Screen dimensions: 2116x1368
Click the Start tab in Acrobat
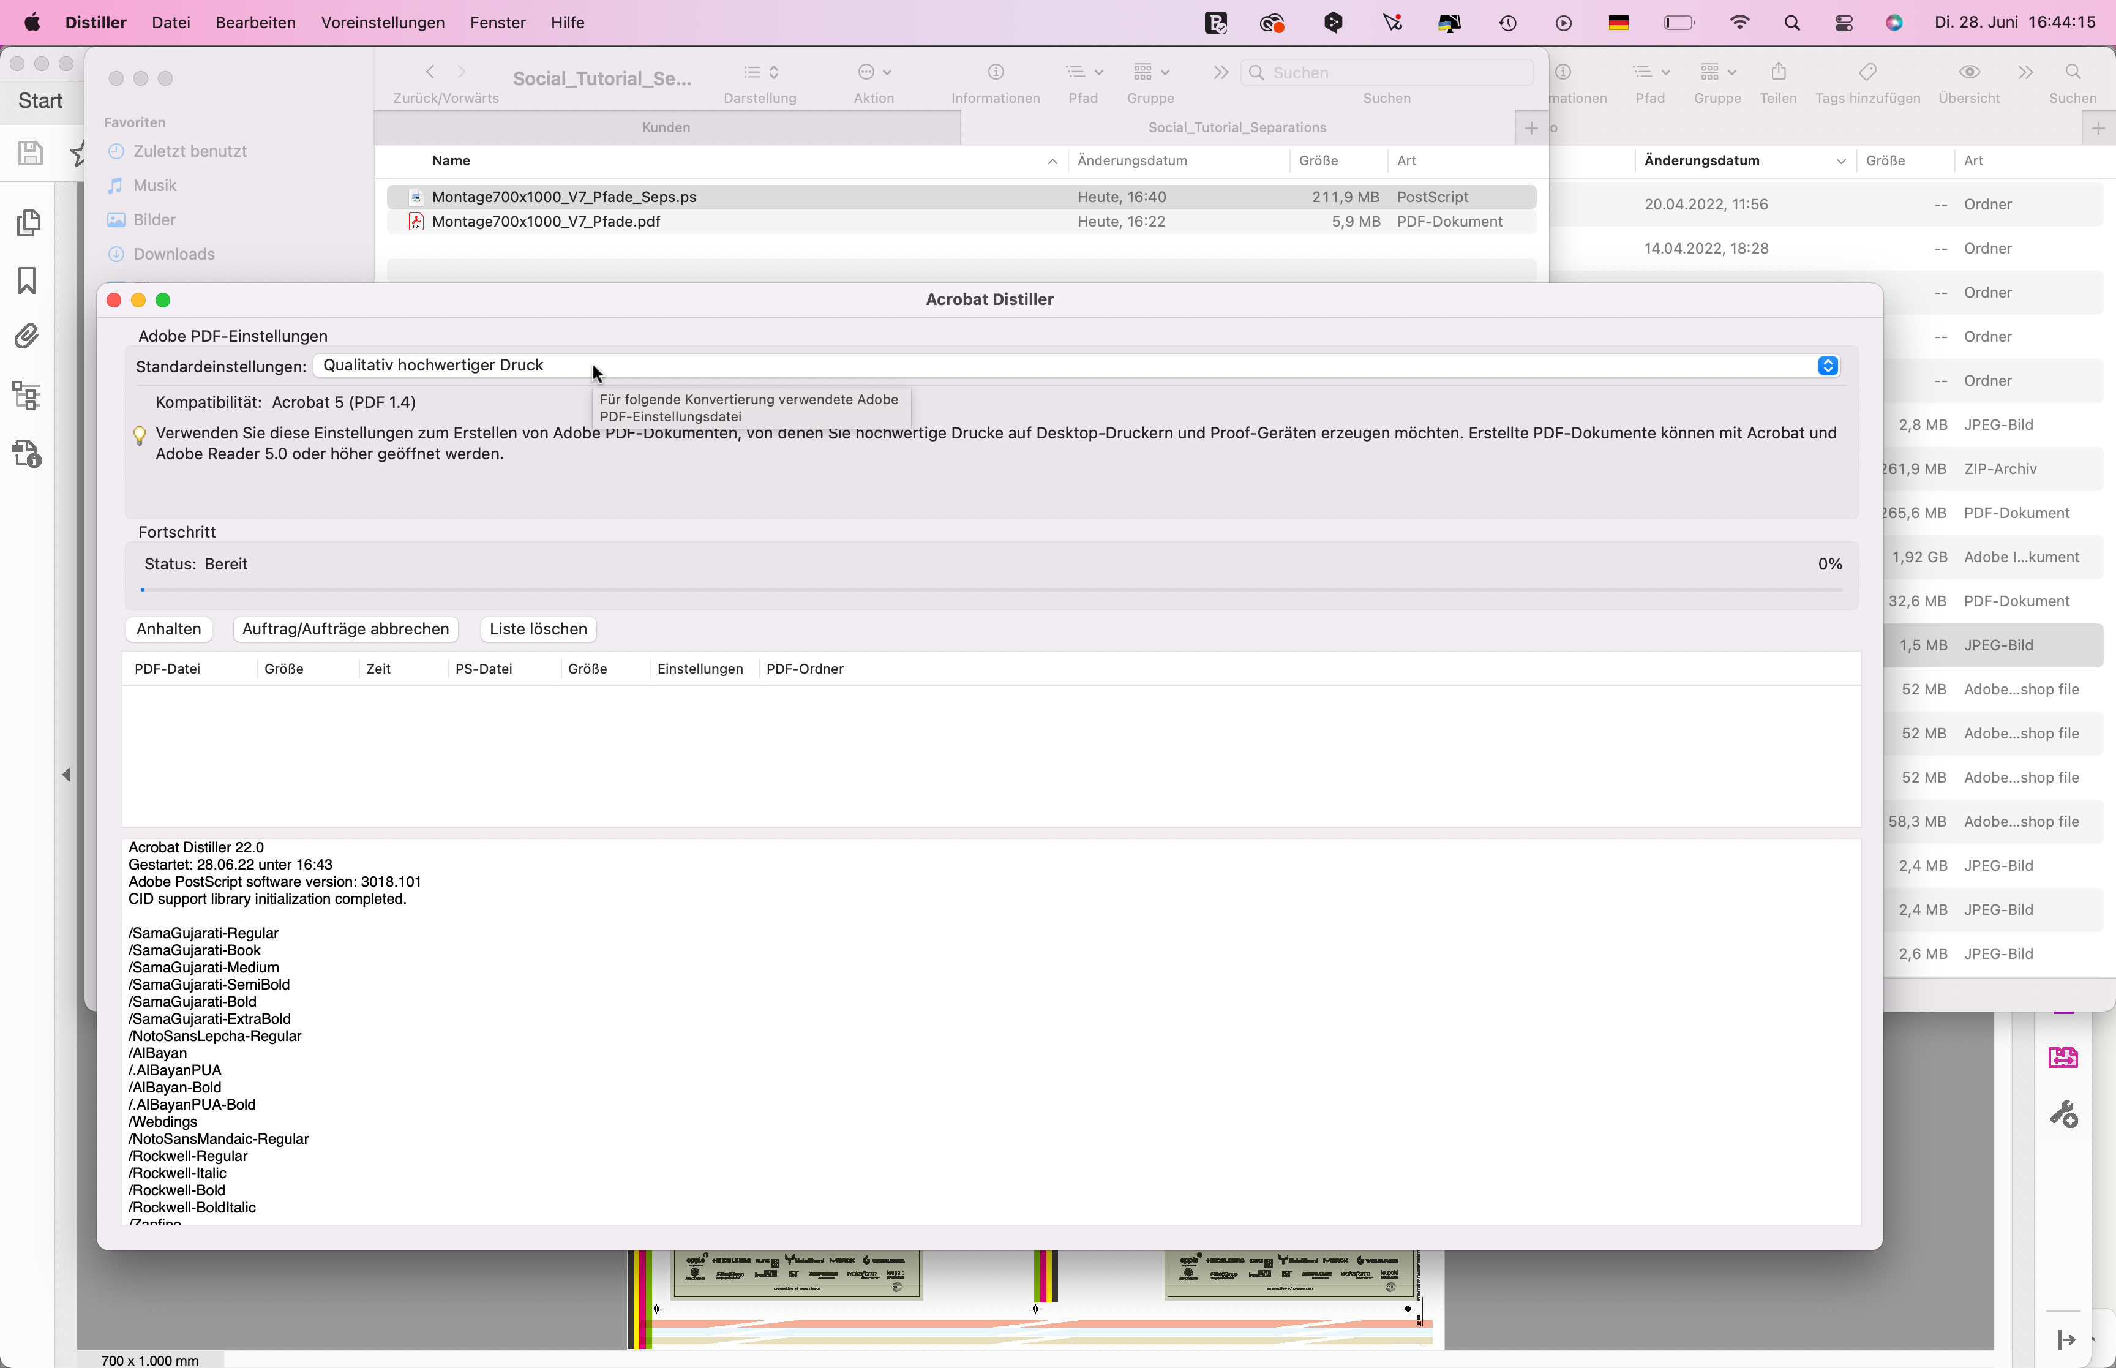tap(40, 100)
